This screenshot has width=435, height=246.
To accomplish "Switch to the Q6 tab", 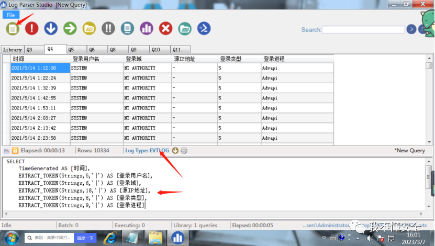I will coord(97,49).
